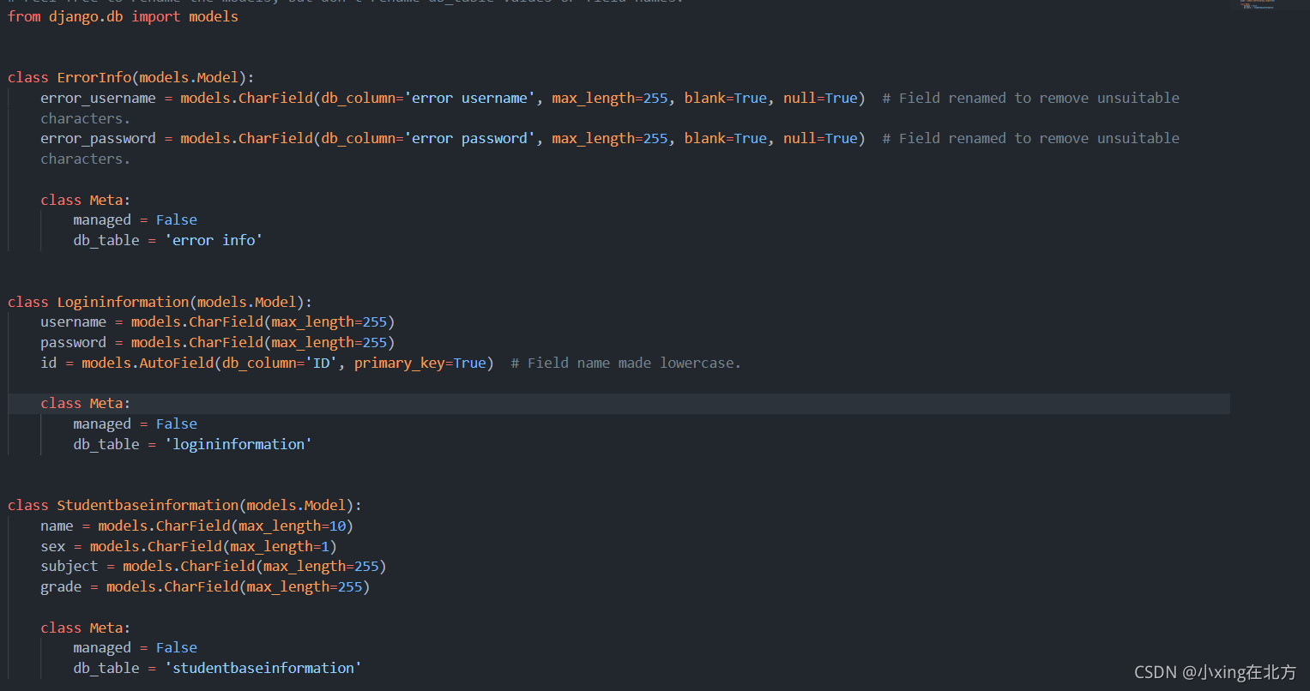
Task: Click the 'ErrorInfo' class name
Action: [94, 77]
